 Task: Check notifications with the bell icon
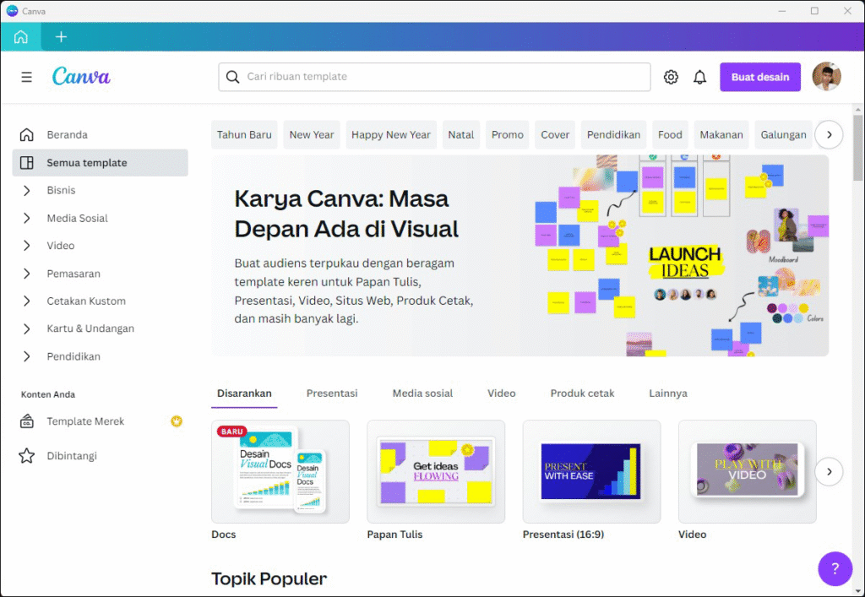(699, 76)
